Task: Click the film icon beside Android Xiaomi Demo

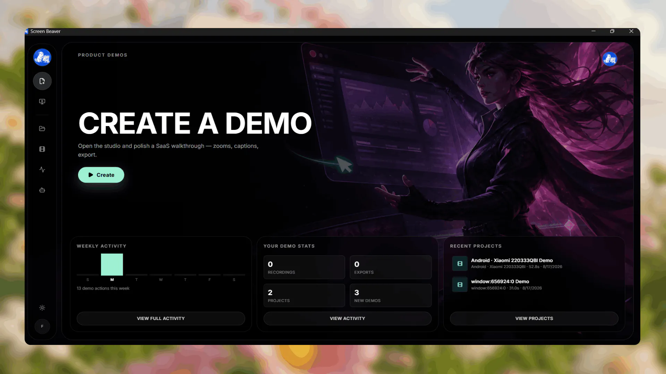Action: point(460,264)
